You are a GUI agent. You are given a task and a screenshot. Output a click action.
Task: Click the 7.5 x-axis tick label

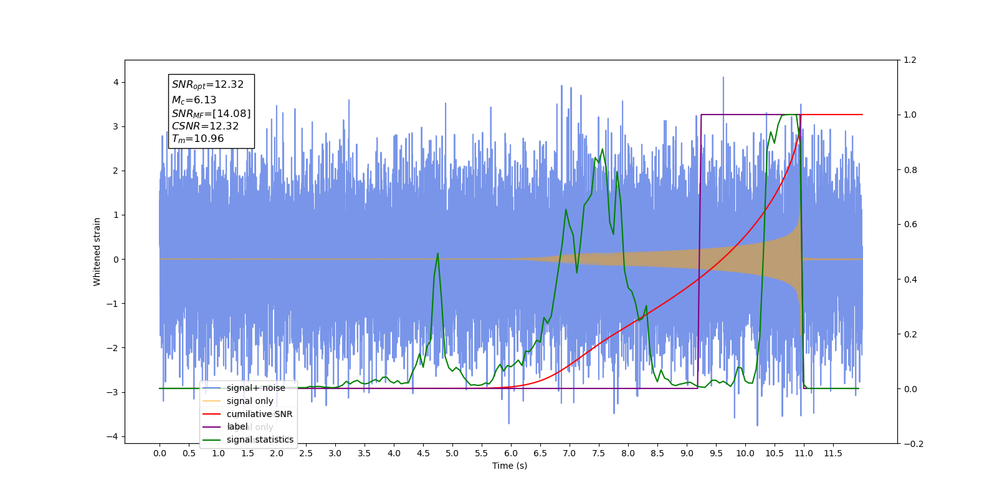point(599,453)
